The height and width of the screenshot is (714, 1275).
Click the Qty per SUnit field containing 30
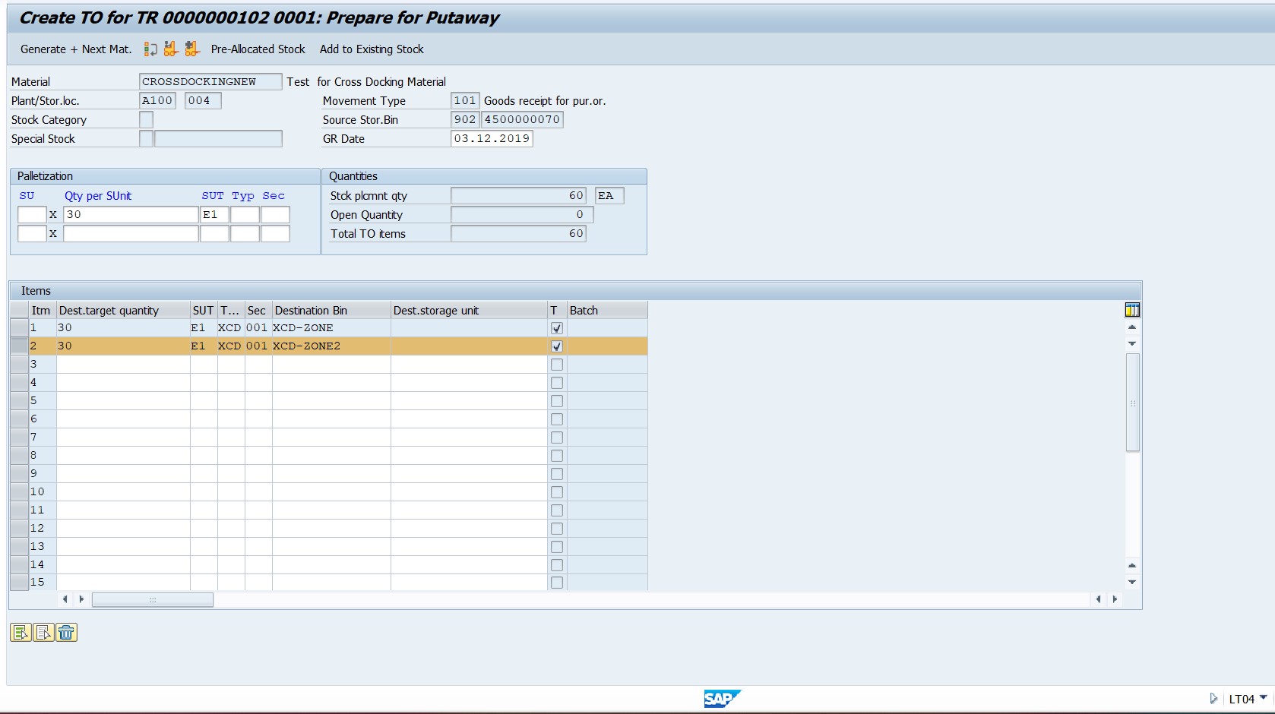[131, 215]
